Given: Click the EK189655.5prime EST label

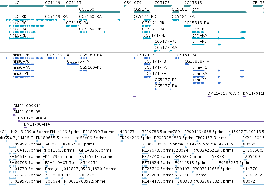Looking at the screenshot, I should click(x=53, y=138).
